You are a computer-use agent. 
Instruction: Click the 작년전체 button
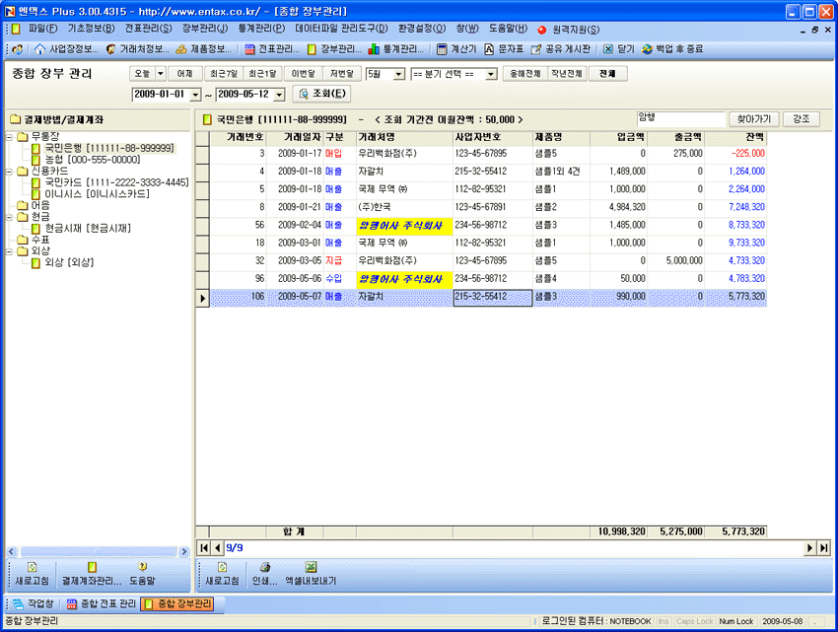tap(567, 74)
